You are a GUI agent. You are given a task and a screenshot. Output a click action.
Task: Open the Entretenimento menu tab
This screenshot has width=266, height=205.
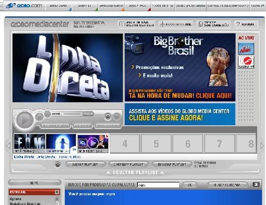coord(111,6)
